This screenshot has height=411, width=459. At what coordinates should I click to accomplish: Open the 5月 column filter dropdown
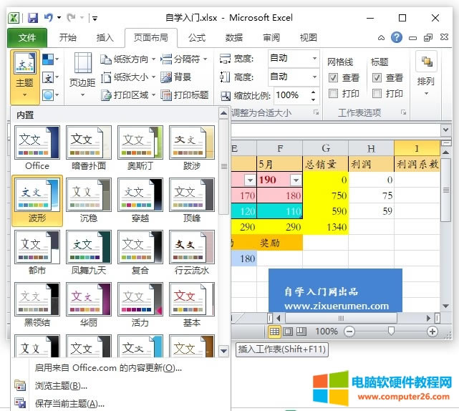[295, 180]
